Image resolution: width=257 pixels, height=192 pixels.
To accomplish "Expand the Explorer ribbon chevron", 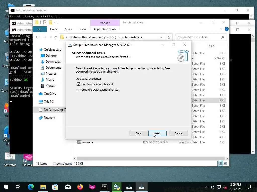I will coord(221,29).
